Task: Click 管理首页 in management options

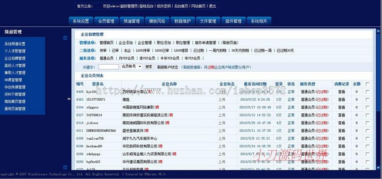Action: [x=107, y=43]
